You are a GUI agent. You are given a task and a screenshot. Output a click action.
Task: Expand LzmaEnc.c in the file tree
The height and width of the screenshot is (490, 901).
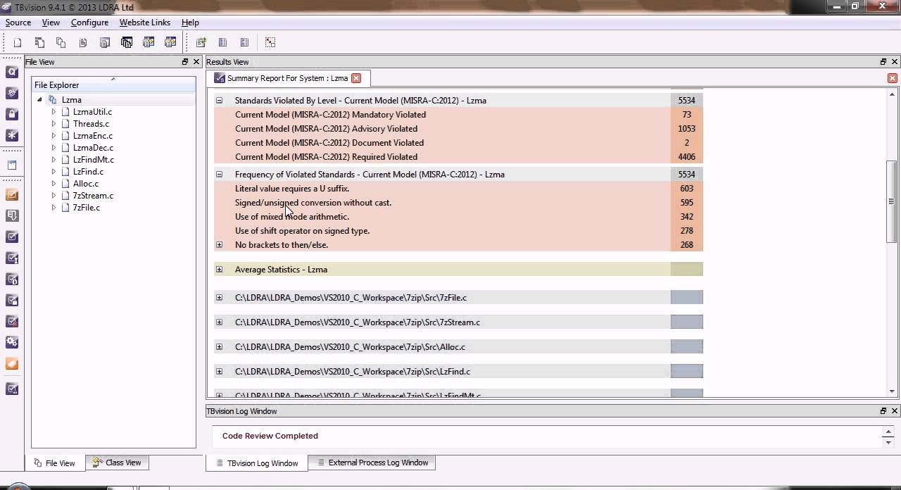[53, 136]
